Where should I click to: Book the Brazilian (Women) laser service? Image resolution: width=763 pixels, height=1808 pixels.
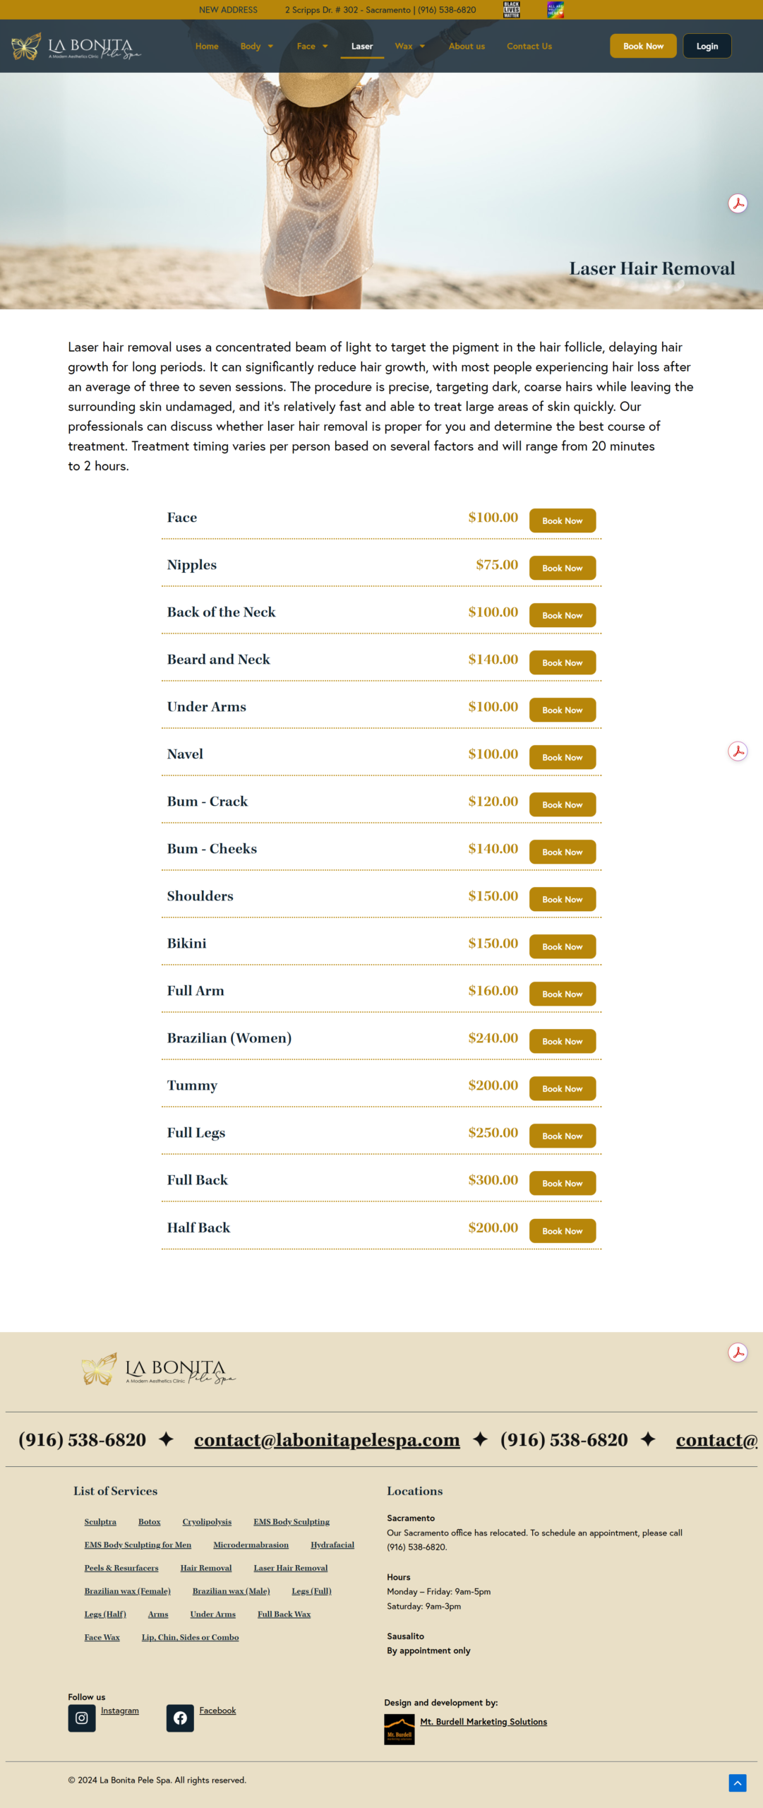563,1041
